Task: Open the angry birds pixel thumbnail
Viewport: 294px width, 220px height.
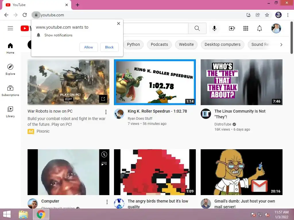Action: coord(155,172)
